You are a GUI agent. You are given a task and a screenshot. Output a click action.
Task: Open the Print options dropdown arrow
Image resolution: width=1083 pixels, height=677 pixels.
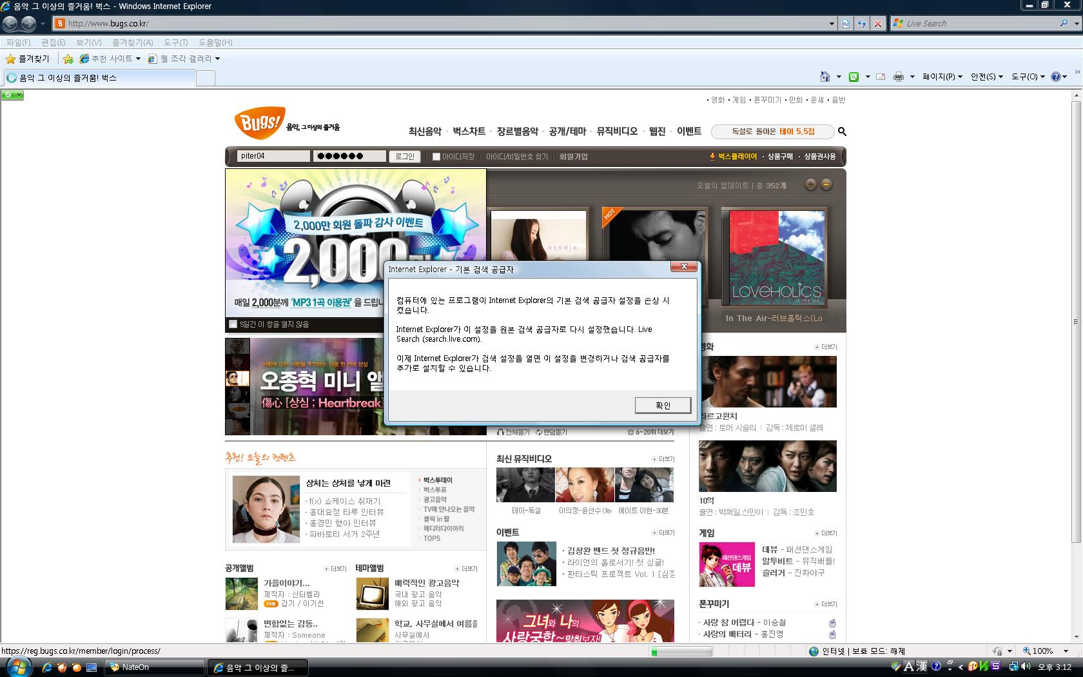coord(912,76)
